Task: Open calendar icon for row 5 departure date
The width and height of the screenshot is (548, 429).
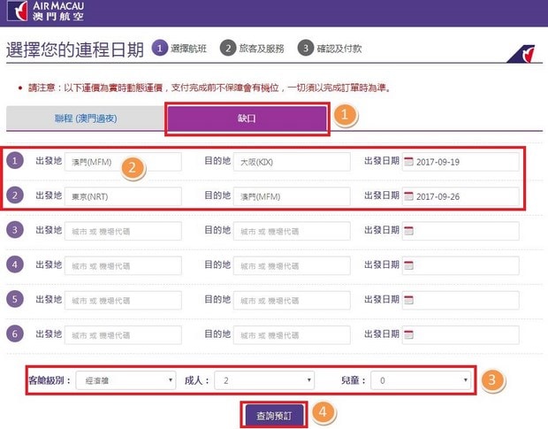Action: click(x=408, y=300)
